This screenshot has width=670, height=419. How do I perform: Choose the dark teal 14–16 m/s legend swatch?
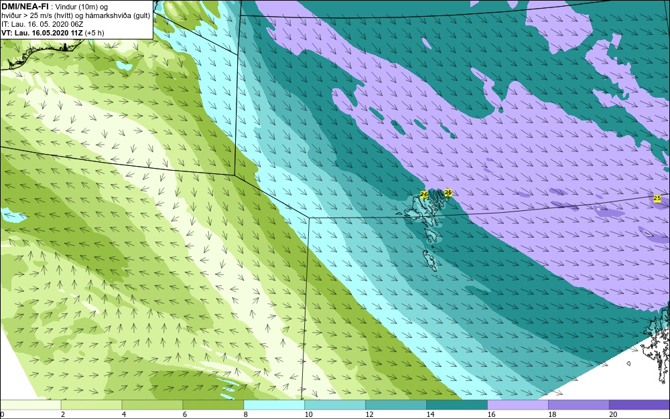pos(457,405)
